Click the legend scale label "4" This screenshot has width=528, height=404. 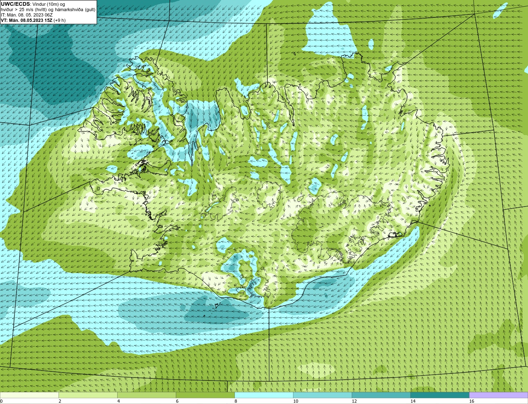pyautogui.click(x=118, y=401)
